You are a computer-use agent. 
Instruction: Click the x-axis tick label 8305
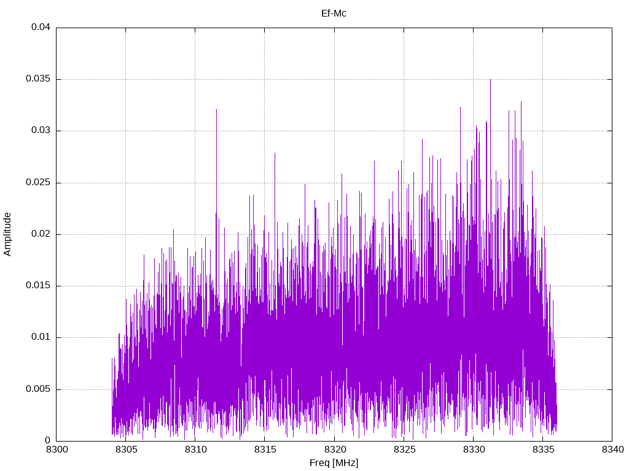click(126, 450)
